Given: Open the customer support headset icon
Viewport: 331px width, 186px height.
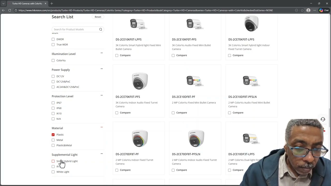Looking at the screenshot, I should (323, 119).
